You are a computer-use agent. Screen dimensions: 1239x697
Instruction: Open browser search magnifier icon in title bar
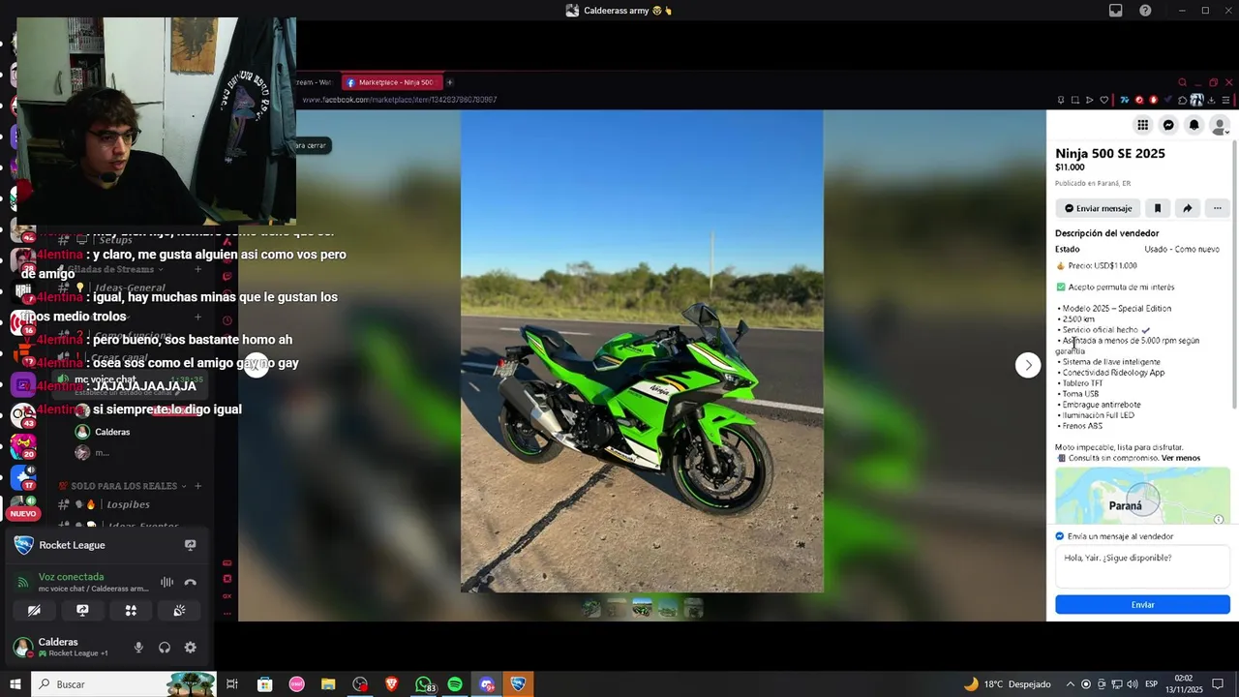1182,82
